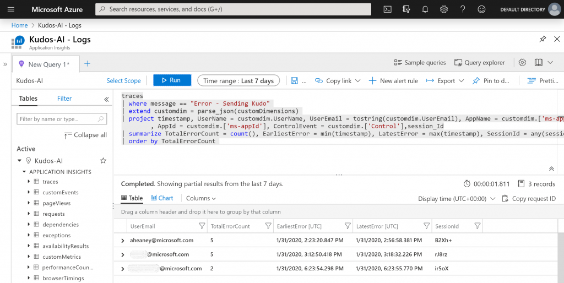Select the New Query 1 tab
This screenshot has height=283, width=564.
[x=46, y=64]
